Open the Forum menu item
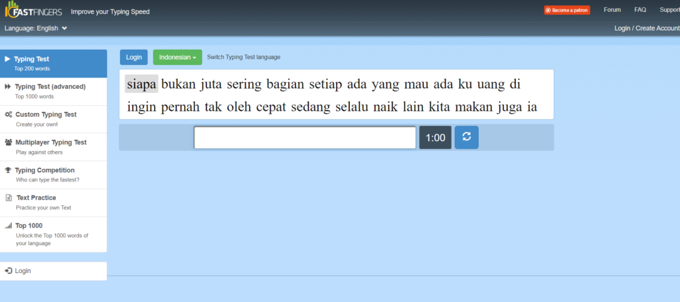Image resolution: width=680 pixels, height=302 pixels. click(x=612, y=10)
